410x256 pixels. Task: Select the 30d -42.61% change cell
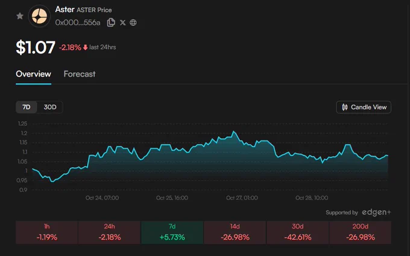tap(298, 233)
